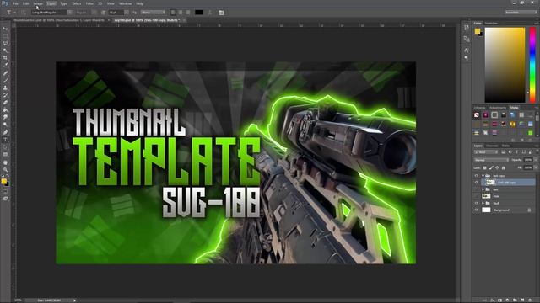Select the Dodge tool

click(x=5, y=125)
